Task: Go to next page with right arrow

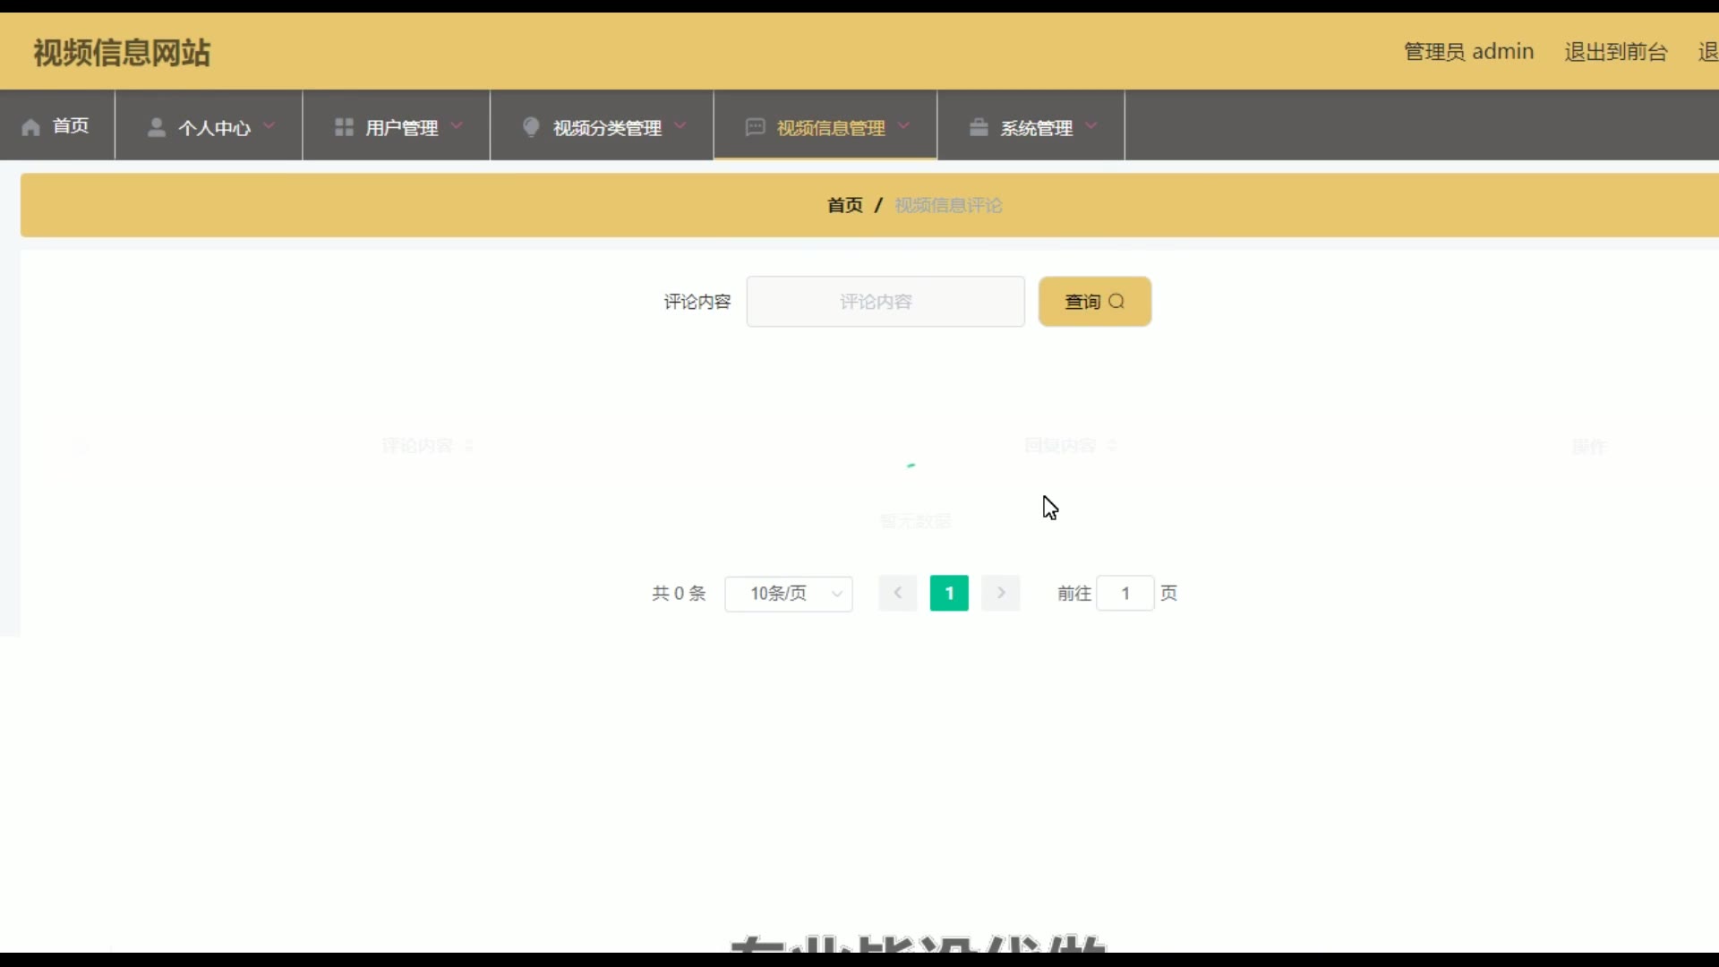Action: (x=1001, y=593)
